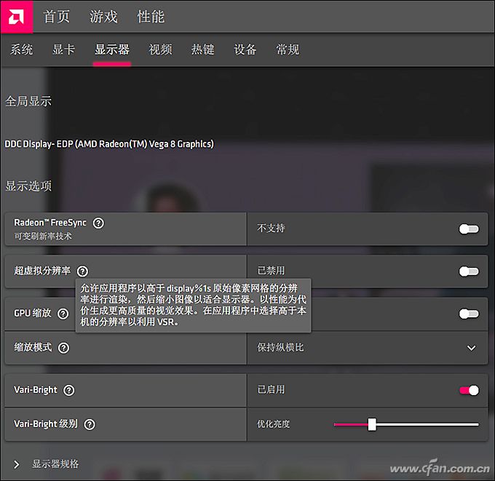The height and width of the screenshot is (481, 495).
Task: Open help icon for 缩放模式
Action: click(x=63, y=348)
